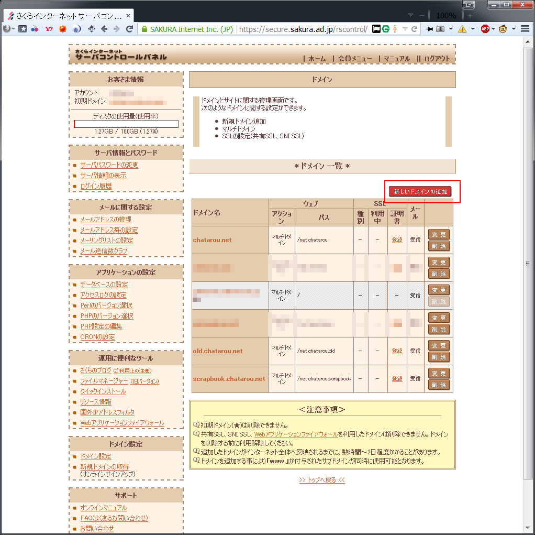
Task: Click the camera screenshot toolbar icon
Action: point(440,29)
